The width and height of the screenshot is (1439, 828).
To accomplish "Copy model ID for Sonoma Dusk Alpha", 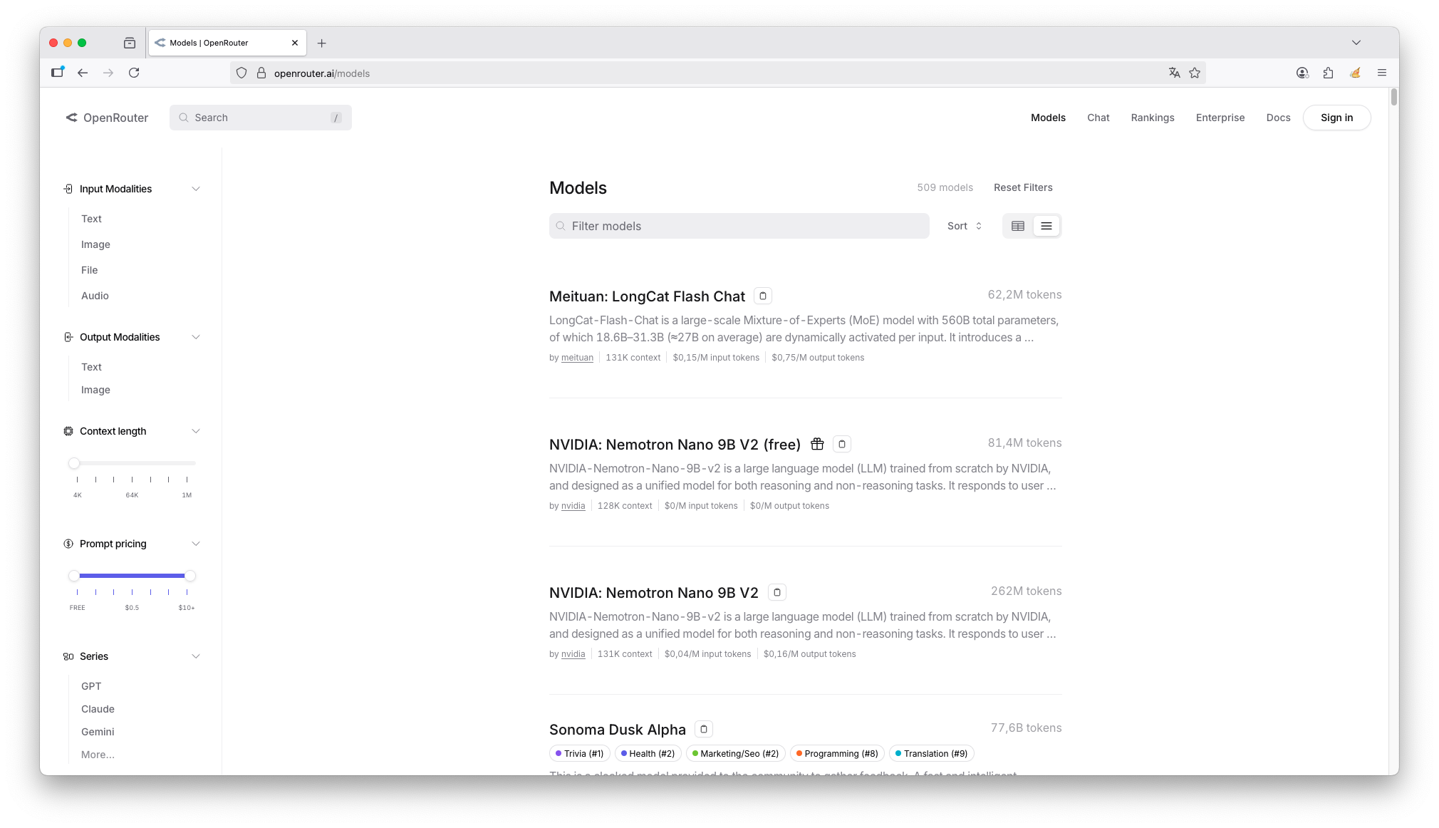I will [704, 729].
